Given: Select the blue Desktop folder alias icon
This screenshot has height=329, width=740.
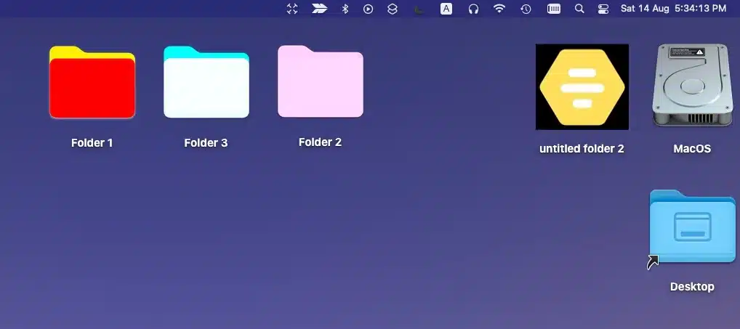Looking at the screenshot, I should click(x=692, y=228).
